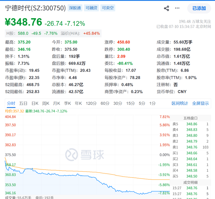This screenshot has width=215, height=199.
Task: Click the 委比 value -80.41%
Action: click(x=125, y=63)
